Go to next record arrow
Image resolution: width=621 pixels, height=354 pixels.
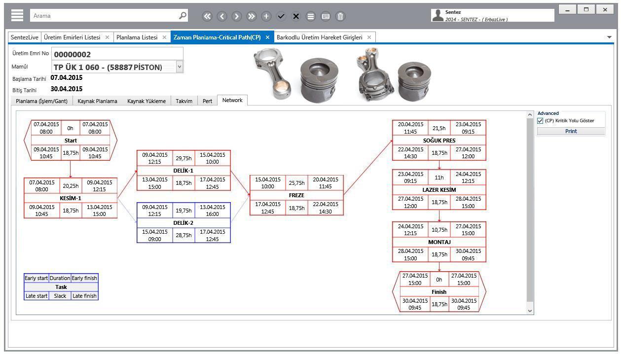pos(237,16)
